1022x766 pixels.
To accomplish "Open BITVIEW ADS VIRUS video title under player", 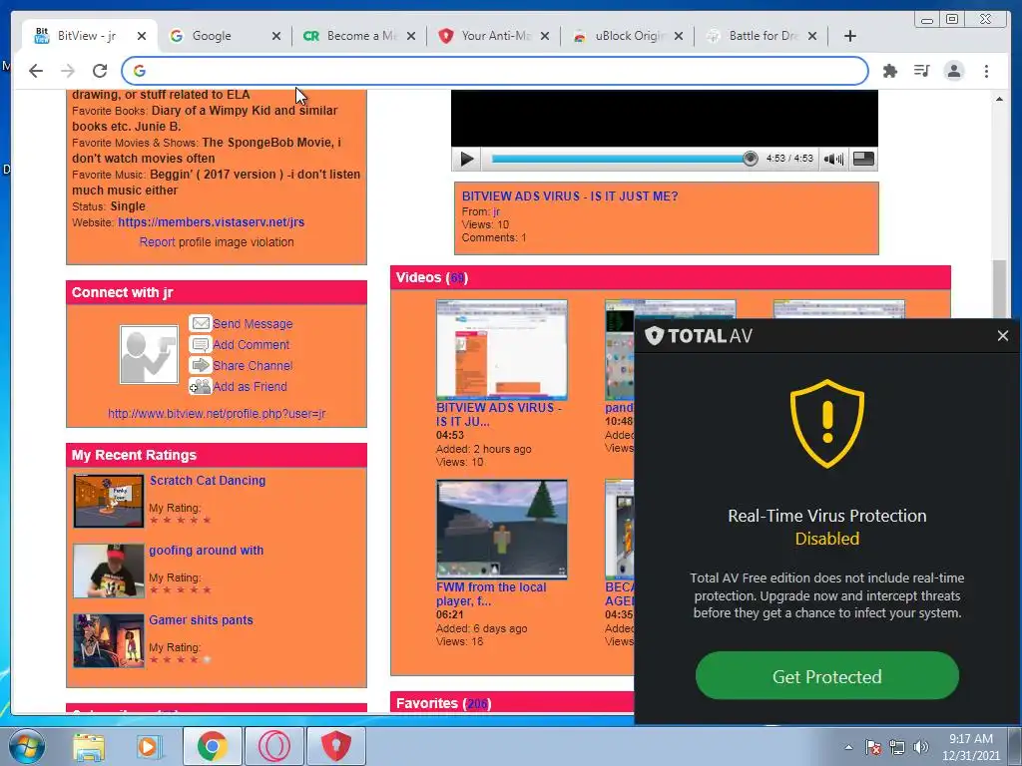I will (x=570, y=196).
